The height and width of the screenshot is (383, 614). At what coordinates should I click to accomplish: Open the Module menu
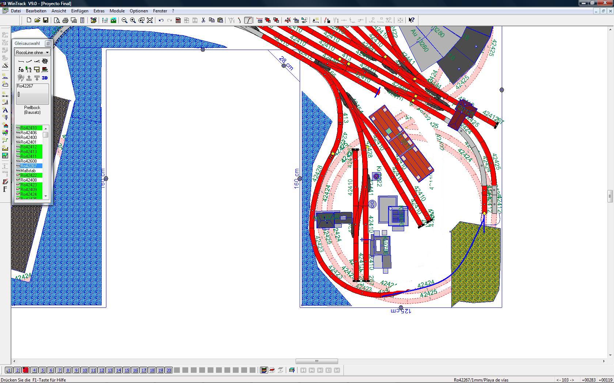click(x=117, y=11)
